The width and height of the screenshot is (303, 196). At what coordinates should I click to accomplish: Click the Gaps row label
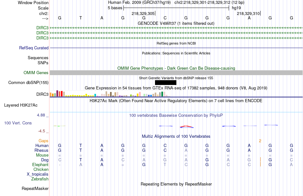[x=43, y=141]
